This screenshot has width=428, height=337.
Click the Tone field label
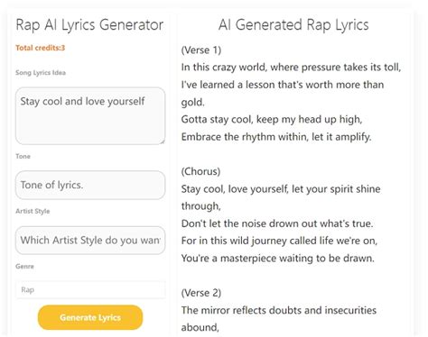click(23, 156)
